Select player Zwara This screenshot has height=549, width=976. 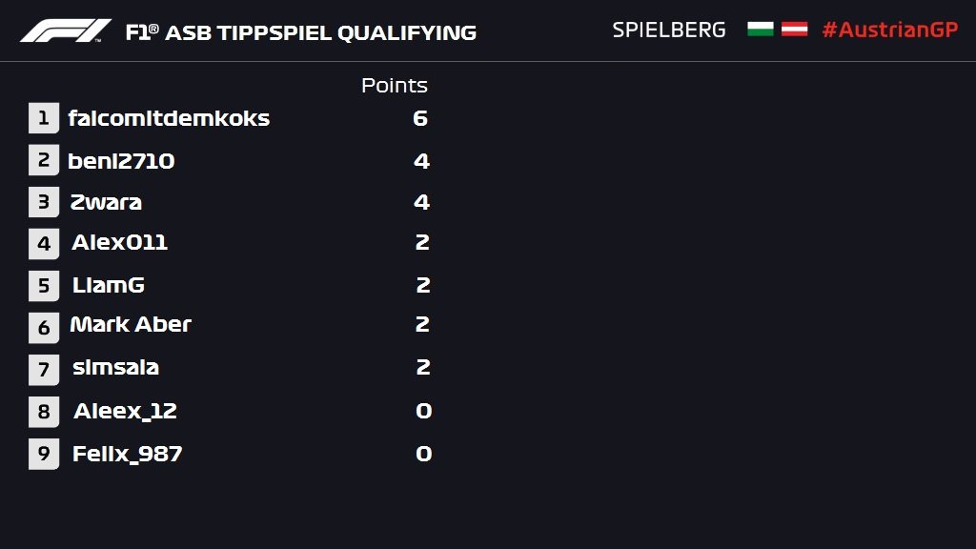click(x=106, y=202)
